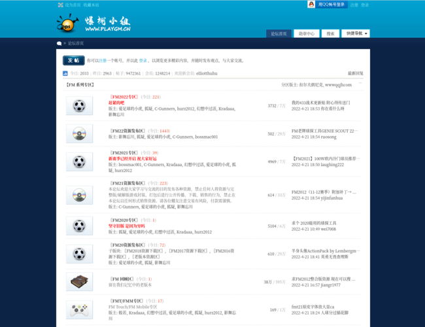Screen dimensions: 425x327
Task: Click the QQ penguin login icon
Action: [311, 5]
